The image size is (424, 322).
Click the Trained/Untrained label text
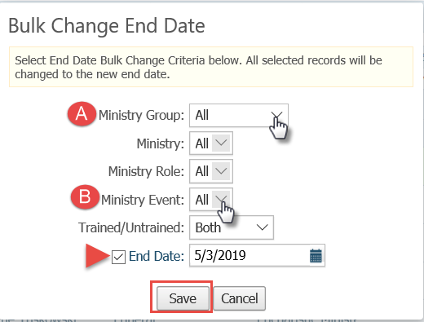[x=131, y=227]
